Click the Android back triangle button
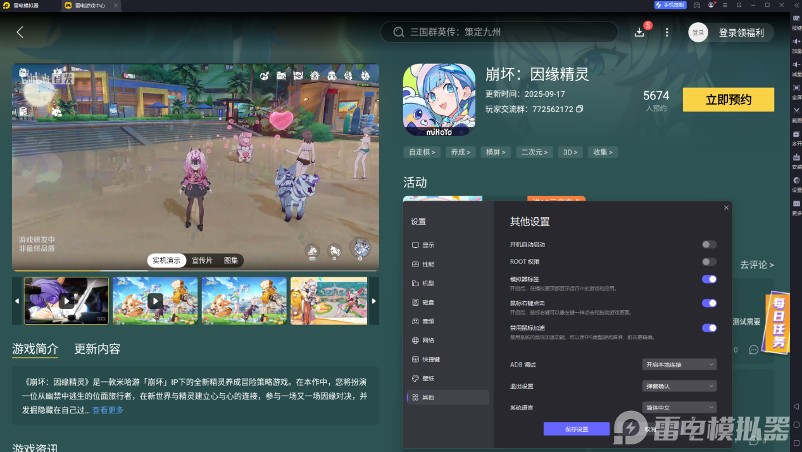The image size is (802, 452). pos(796,406)
